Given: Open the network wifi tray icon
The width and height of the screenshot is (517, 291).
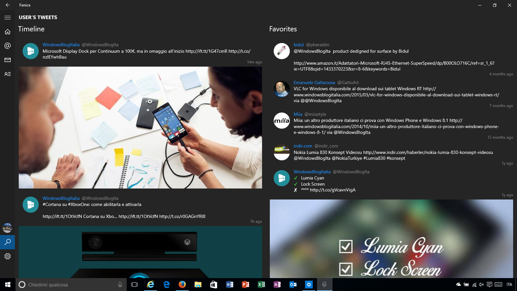Looking at the screenshot, I should (x=474, y=285).
